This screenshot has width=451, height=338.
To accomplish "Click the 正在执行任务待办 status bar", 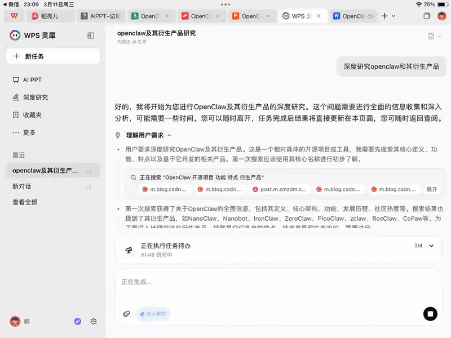I will tap(278, 250).
